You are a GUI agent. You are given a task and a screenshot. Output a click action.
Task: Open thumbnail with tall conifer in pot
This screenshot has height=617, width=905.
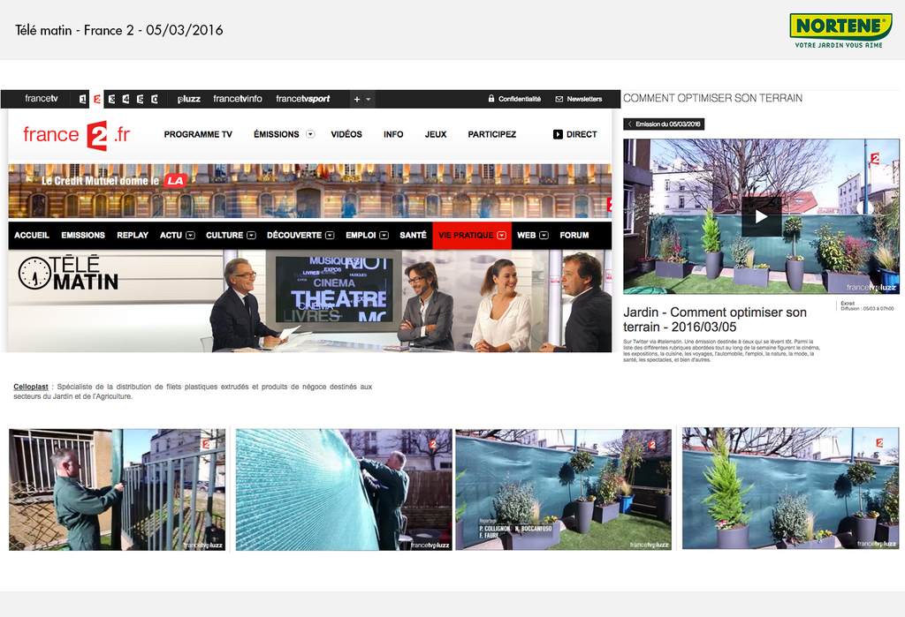[791, 488]
